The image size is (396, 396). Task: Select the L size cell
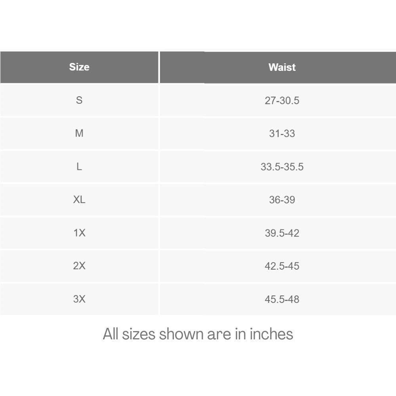[x=79, y=167]
